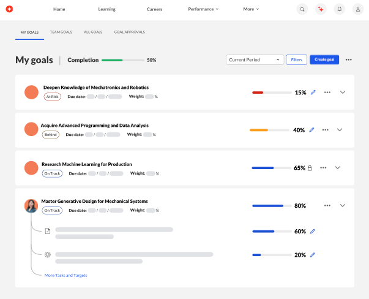Click the At Risk status badge
The height and width of the screenshot is (299, 369).
click(x=52, y=97)
